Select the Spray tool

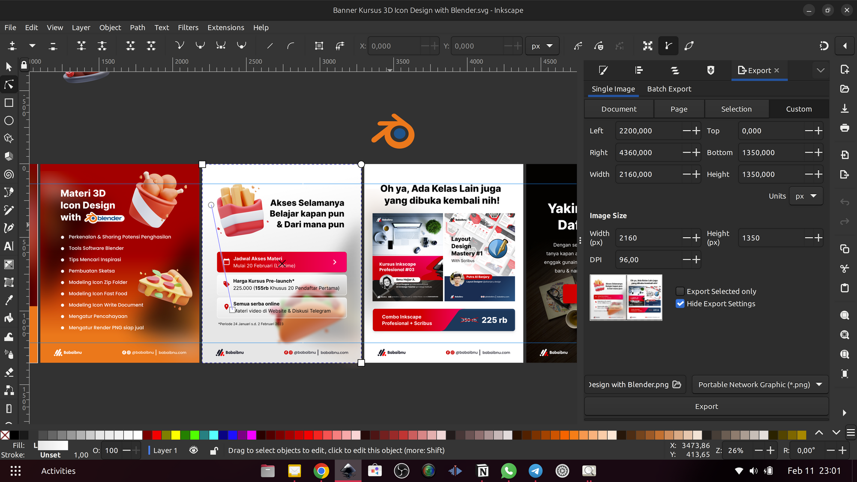9,354
